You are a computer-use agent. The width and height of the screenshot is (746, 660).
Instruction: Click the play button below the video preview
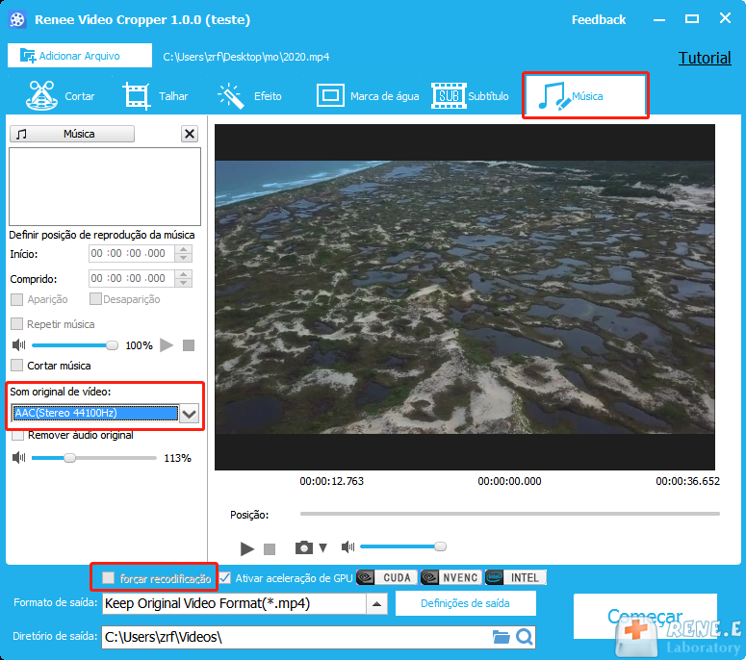pos(247,548)
